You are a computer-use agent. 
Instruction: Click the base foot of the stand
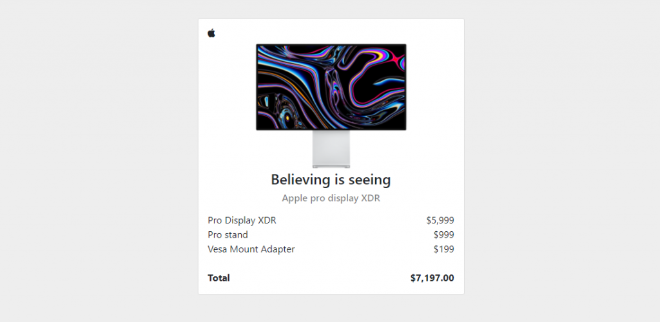pyautogui.click(x=331, y=166)
